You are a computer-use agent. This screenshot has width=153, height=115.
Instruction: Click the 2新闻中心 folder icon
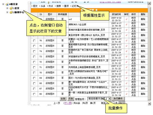tap(11, 12)
